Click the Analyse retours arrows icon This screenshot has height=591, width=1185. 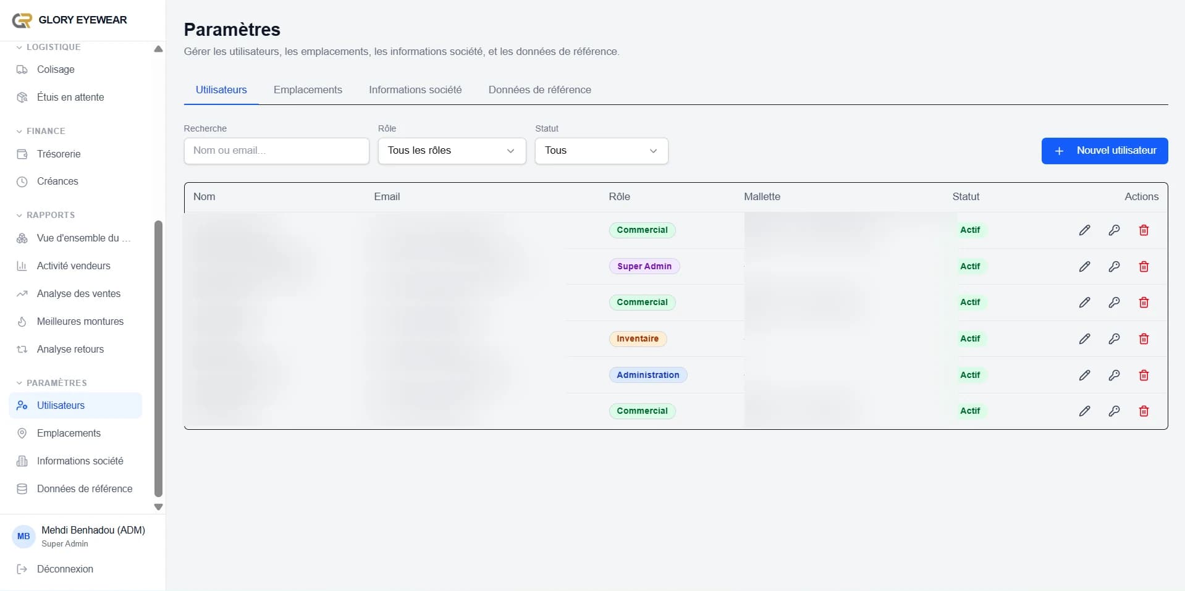(22, 350)
